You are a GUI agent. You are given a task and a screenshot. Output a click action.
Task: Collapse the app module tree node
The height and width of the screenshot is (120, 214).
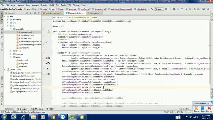pos(5,17)
